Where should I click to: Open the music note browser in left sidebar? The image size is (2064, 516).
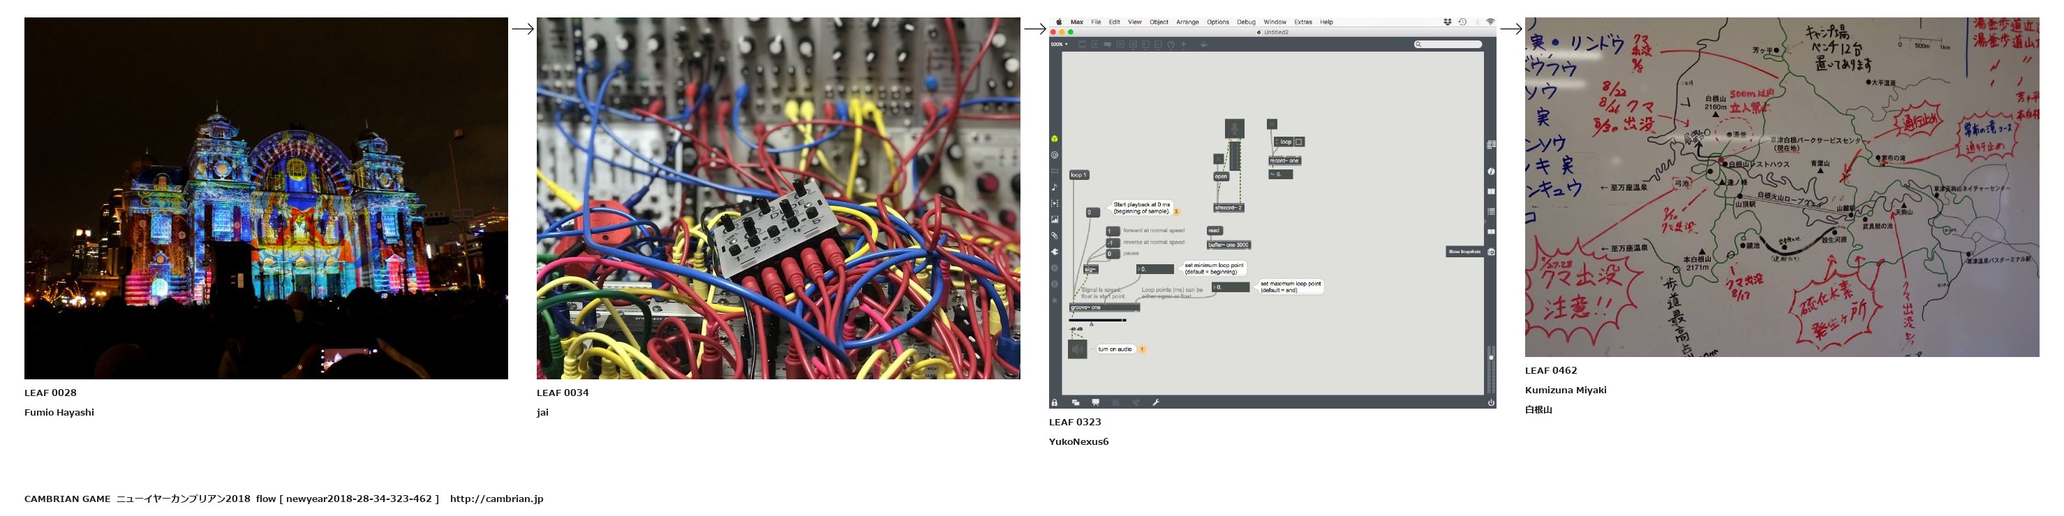[x=1055, y=187]
